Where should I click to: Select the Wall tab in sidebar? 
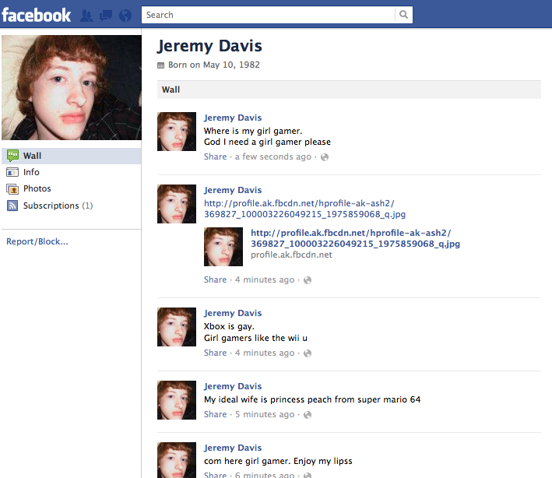[x=72, y=156]
